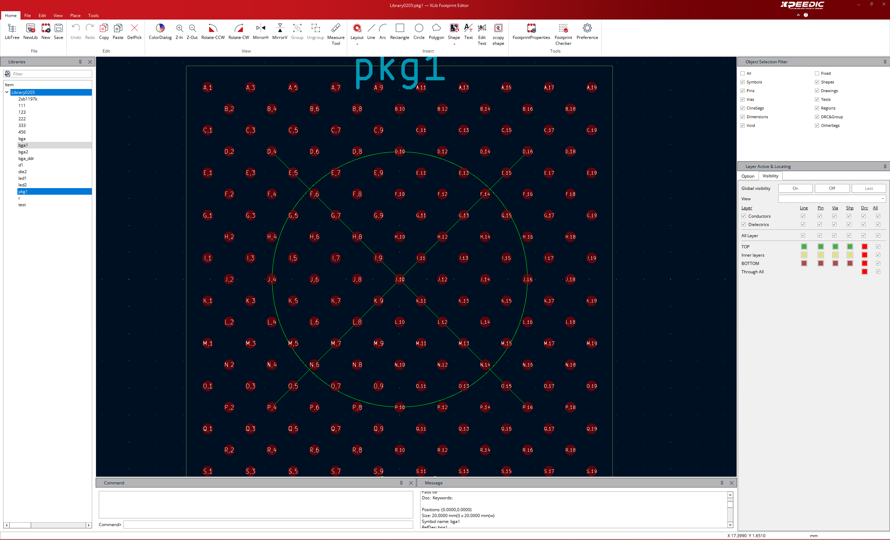Open the Place menu tab

(x=75, y=16)
